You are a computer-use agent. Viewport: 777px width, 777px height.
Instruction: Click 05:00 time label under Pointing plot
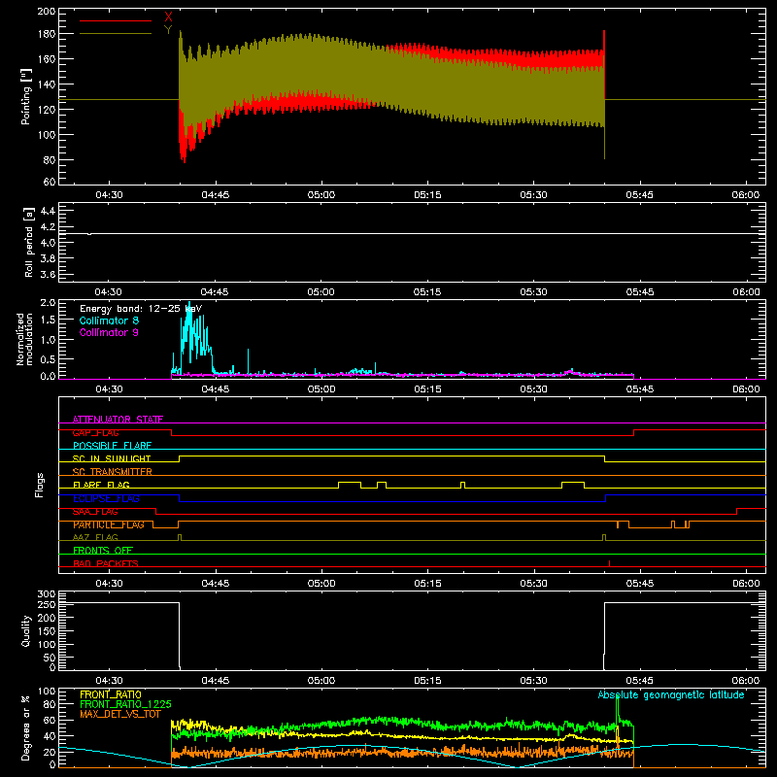(x=321, y=195)
